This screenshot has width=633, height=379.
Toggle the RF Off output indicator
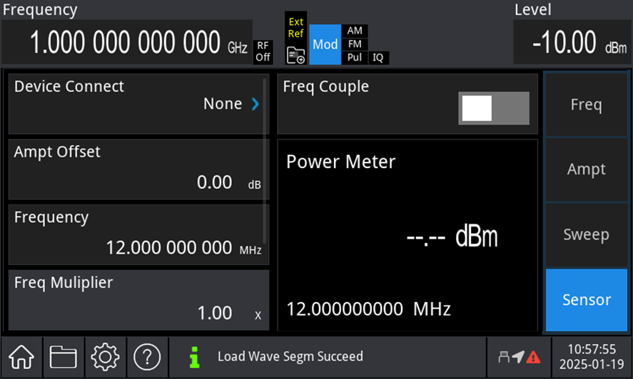pos(263,51)
